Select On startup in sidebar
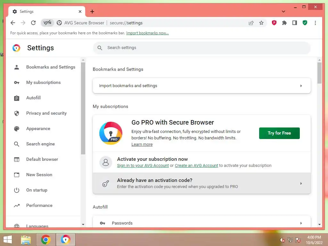The width and height of the screenshot is (328, 246). pyautogui.click(x=37, y=190)
